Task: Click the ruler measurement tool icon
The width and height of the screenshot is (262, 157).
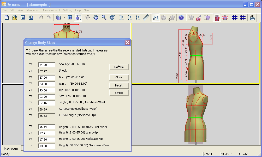Action: [x=146, y=18]
